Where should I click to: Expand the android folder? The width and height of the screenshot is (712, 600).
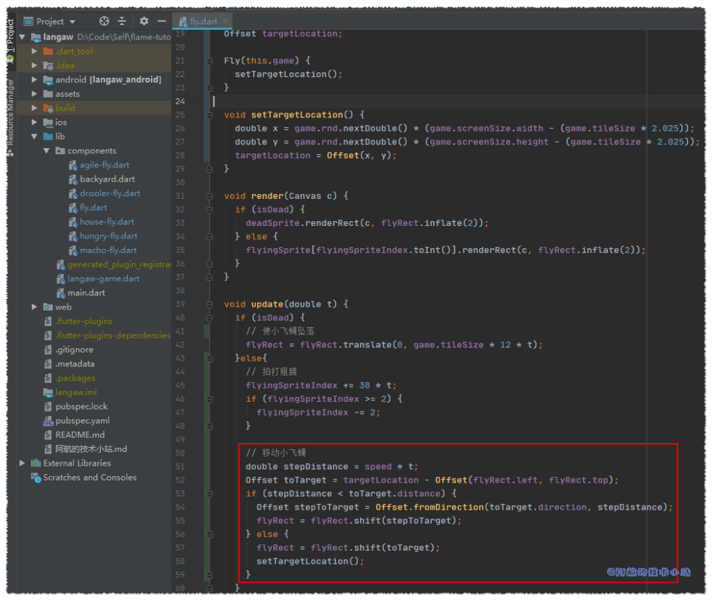(x=35, y=80)
